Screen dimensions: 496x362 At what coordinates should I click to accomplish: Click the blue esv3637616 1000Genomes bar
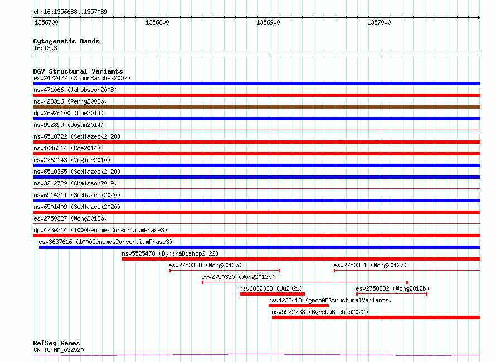click(259, 247)
